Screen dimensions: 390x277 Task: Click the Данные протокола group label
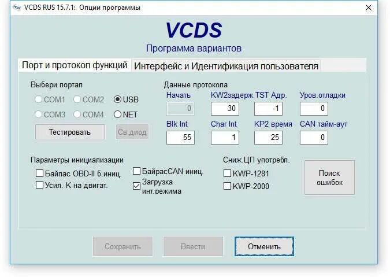click(x=195, y=85)
